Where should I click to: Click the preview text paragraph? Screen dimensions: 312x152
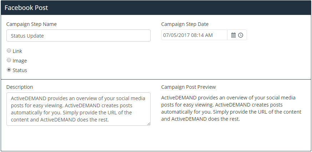231,108
